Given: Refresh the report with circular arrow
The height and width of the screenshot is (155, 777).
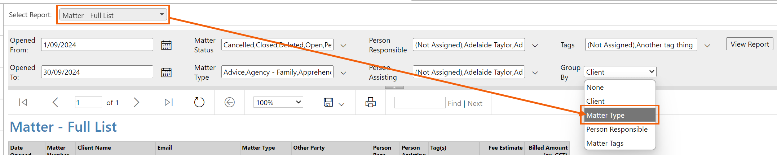Looking at the screenshot, I should click(199, 103).
